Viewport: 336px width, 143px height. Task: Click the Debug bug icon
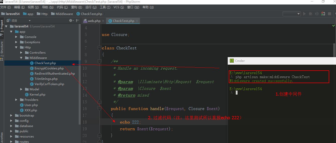[311, 14]
